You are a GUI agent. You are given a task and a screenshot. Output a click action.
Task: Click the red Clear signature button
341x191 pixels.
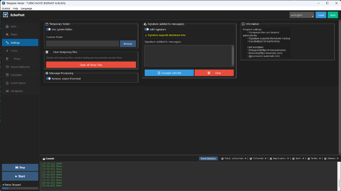[x=214, y=73]
